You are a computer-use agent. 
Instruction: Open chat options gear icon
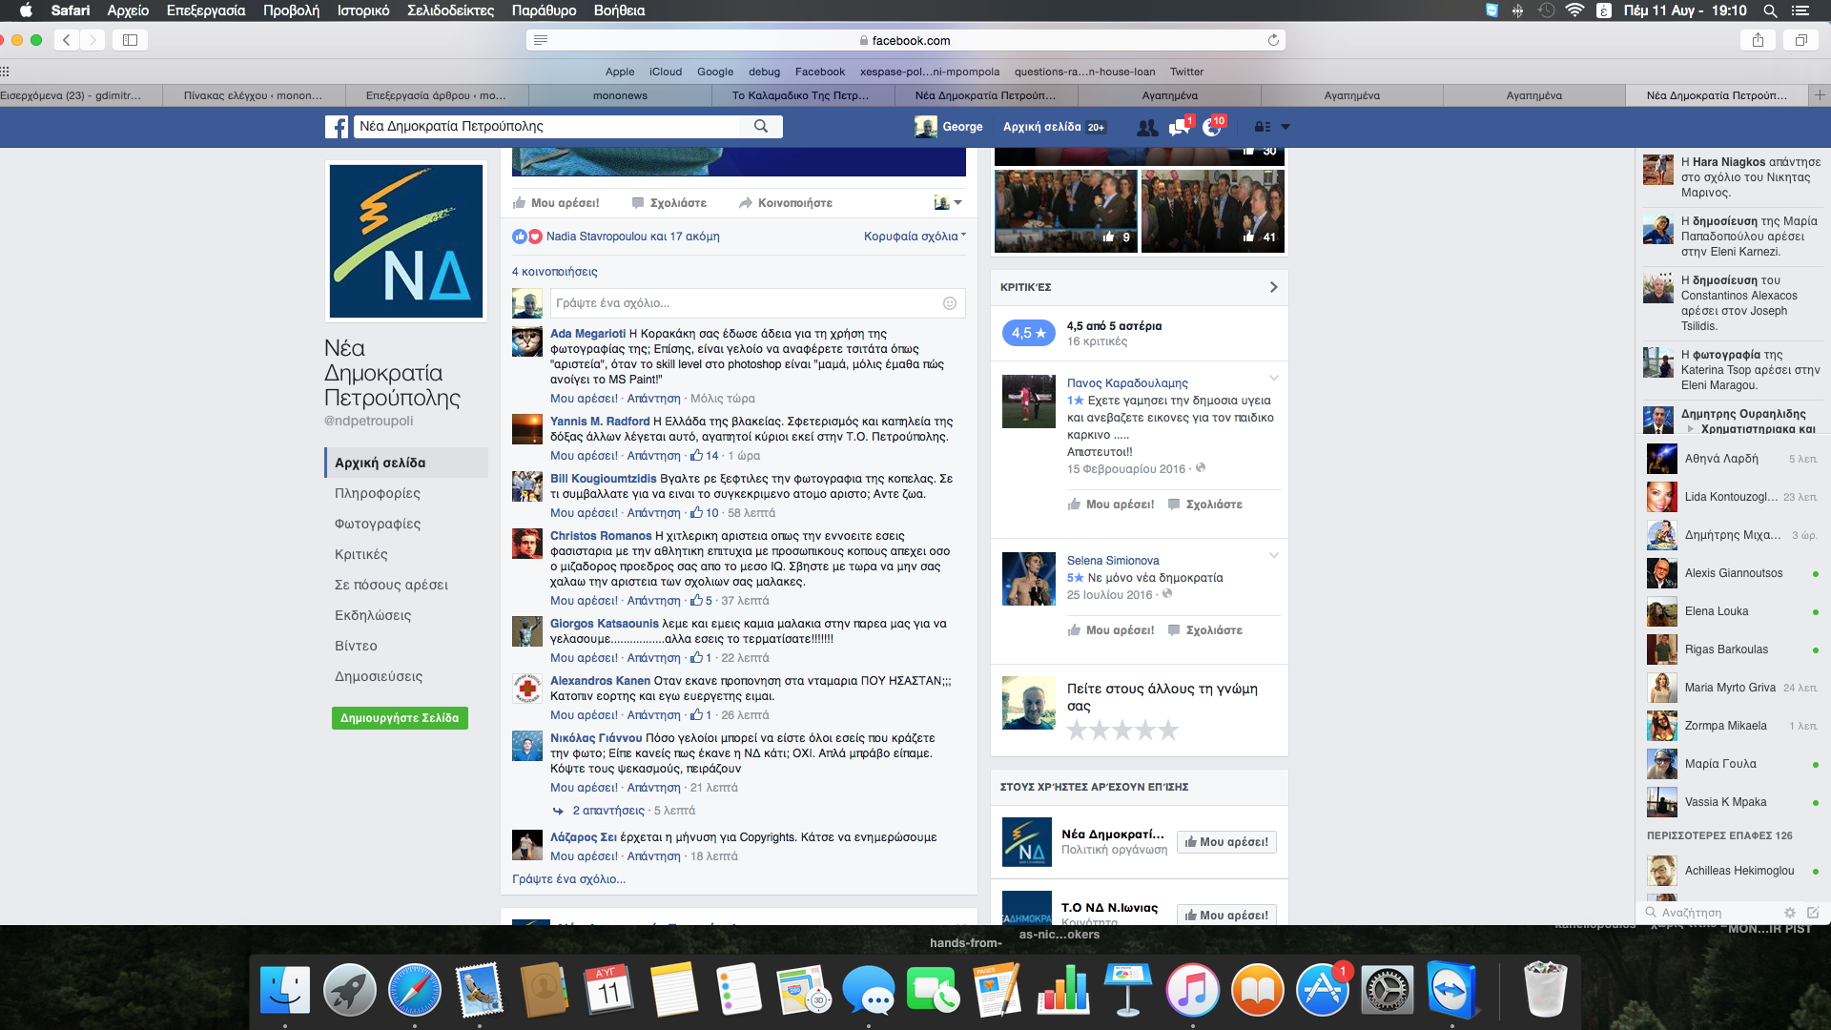[x=1790, y=913]
